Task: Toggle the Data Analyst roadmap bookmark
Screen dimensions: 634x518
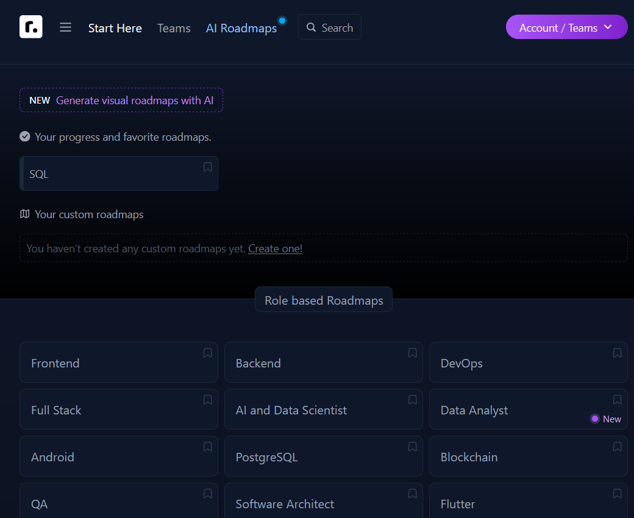Action: [617, 400]
